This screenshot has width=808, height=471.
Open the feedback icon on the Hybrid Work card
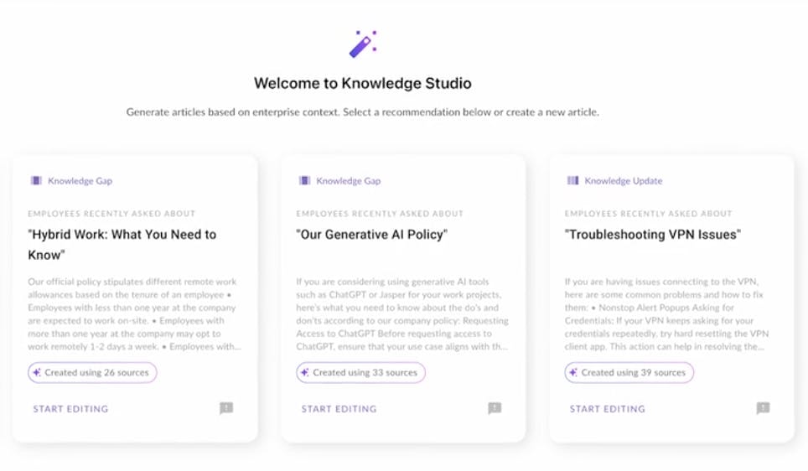click(x=226, y=408)
